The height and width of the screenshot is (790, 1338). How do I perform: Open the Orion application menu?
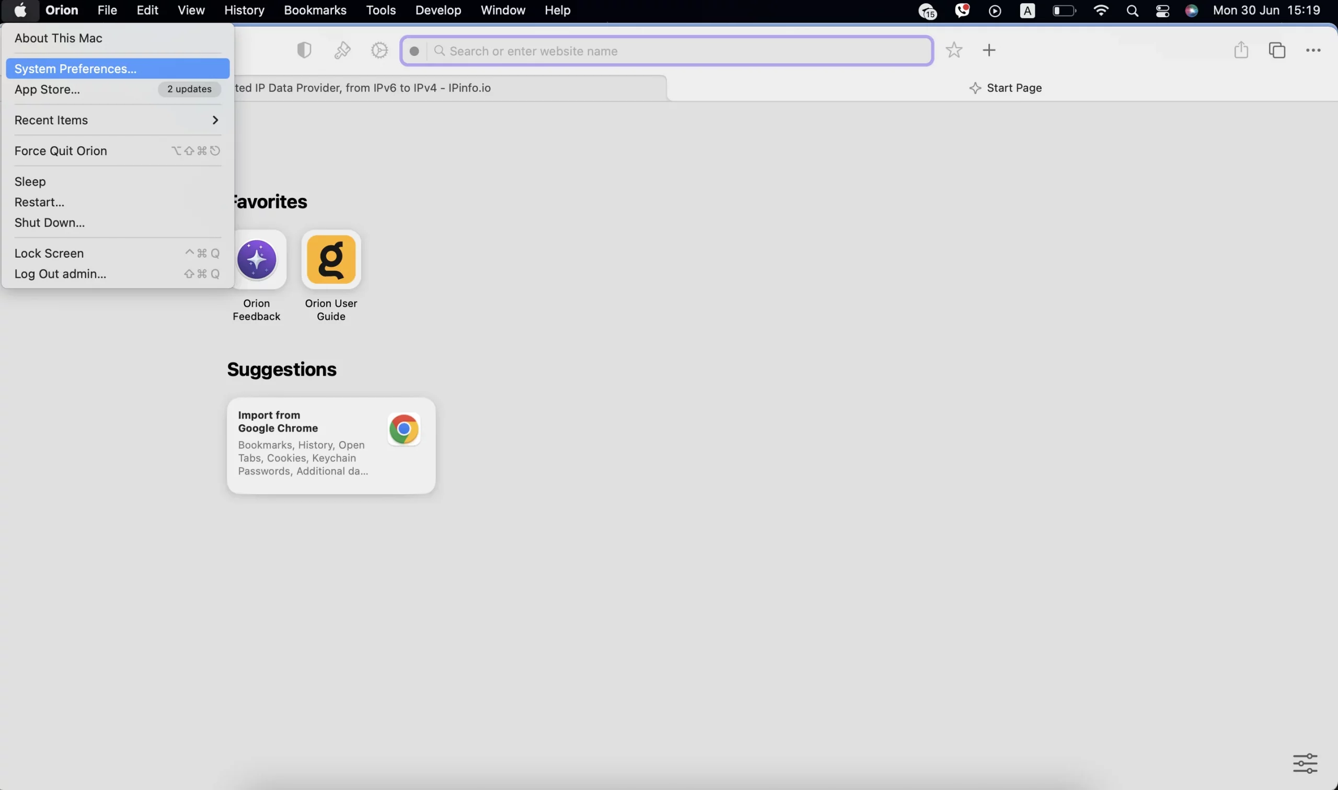62,10
